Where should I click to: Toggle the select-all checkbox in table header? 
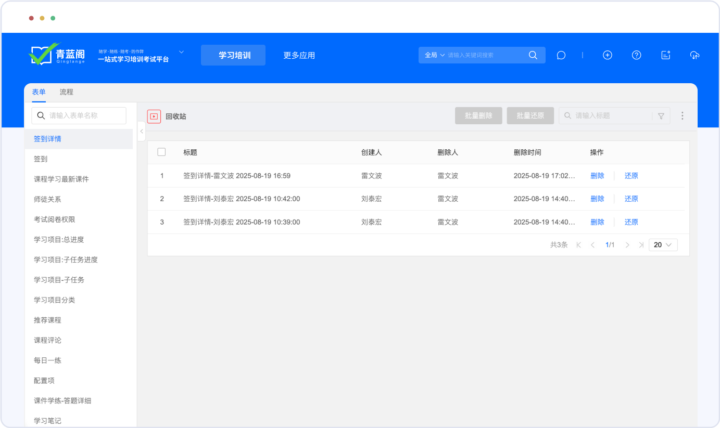coord(161,152)
